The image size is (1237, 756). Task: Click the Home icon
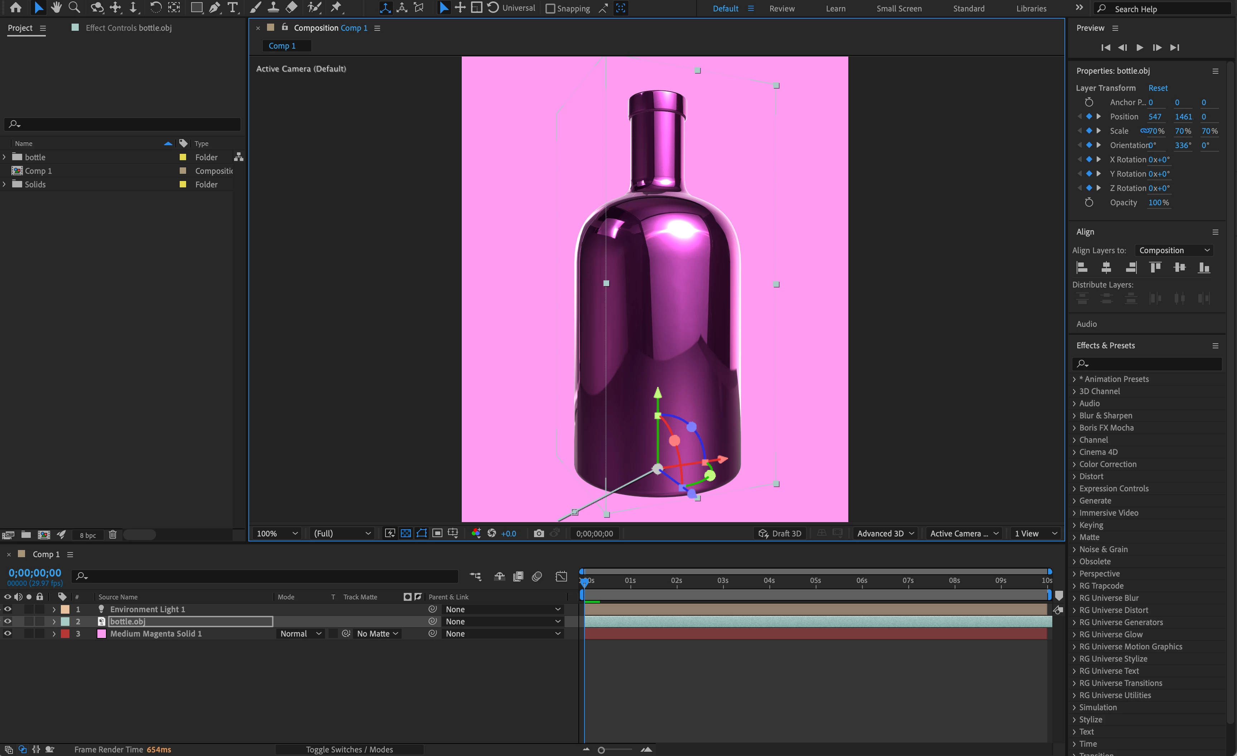click(x=15, y=8)
